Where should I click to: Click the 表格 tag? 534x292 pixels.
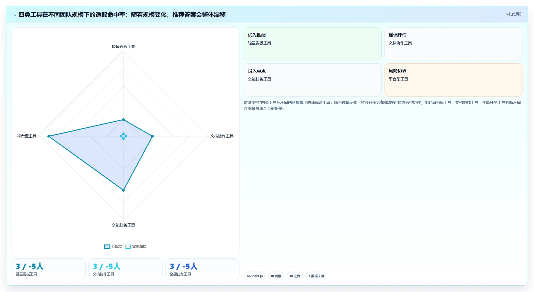(276, 276)
